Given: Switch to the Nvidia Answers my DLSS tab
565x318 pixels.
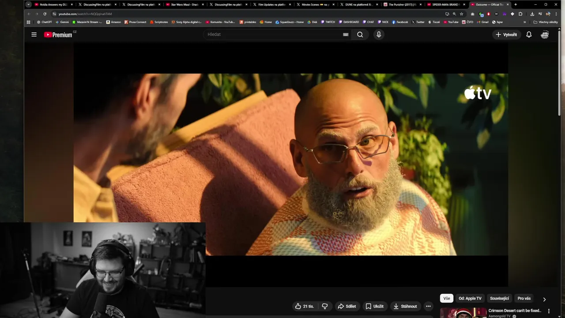Looking at the screenshot, I should [x=53, y=4].
